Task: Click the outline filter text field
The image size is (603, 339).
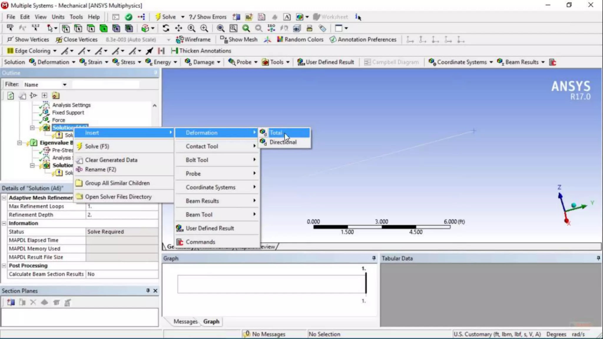Action: click(x=105, y=85)
